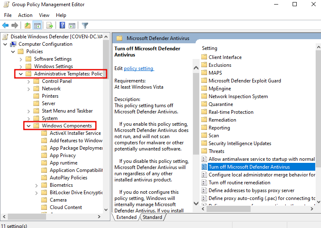
Task: Click the Back arrow toolbar icon
Action: point(5,26)
